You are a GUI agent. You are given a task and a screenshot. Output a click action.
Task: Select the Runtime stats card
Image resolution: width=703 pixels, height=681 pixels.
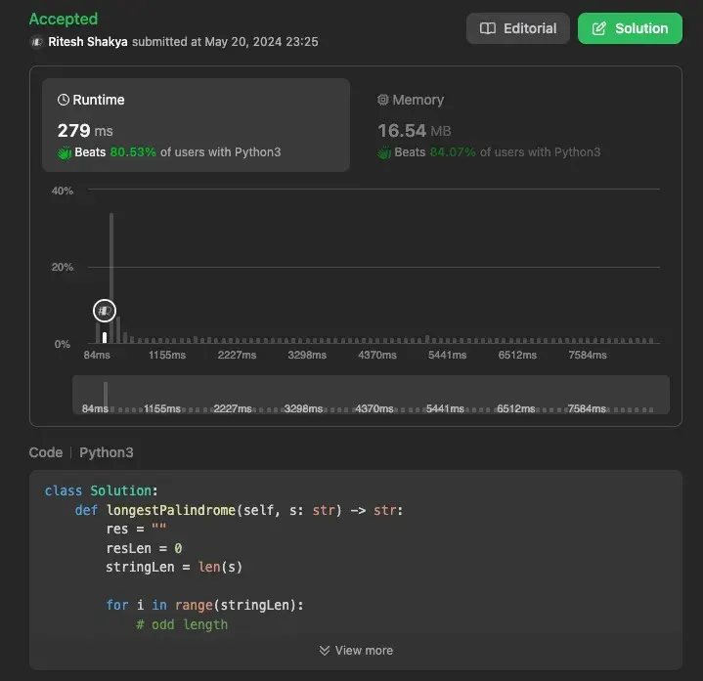(x=196, y=125)
